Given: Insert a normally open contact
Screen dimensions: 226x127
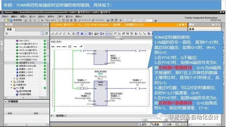Looking at the screenshot, I should point(53,46).
